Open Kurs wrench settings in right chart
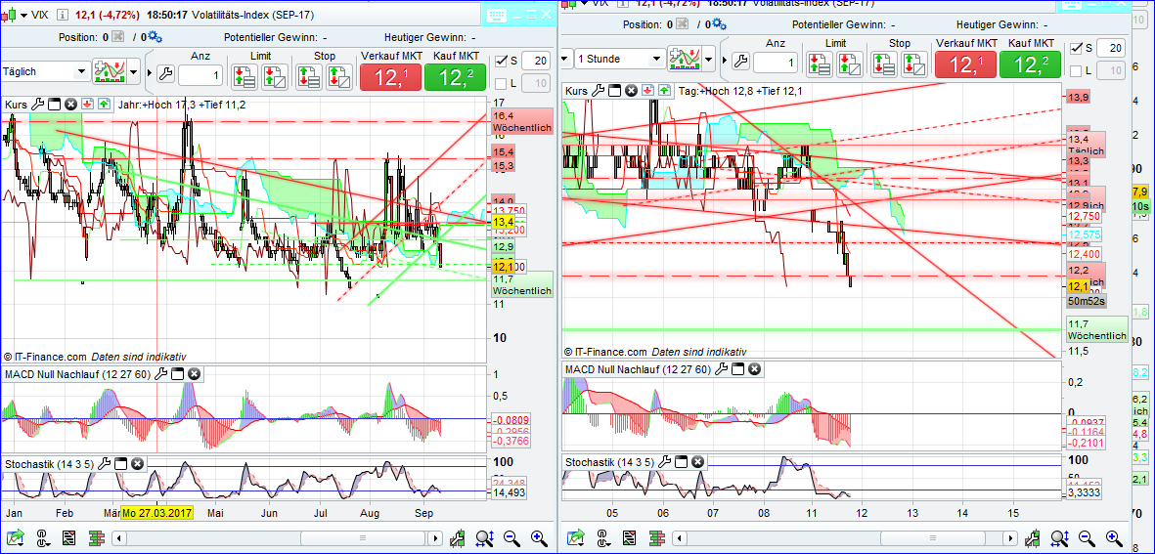The image size is (1155, 554). tap(599, 91)
